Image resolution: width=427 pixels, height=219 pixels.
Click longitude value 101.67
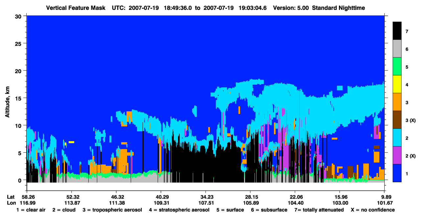384,203
